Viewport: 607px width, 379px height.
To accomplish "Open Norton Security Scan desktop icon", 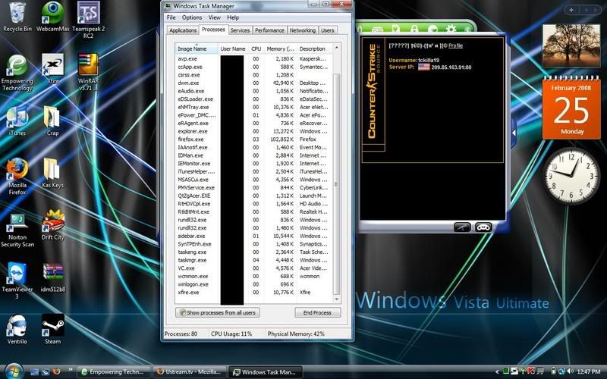I will click(x=17, y=230).
